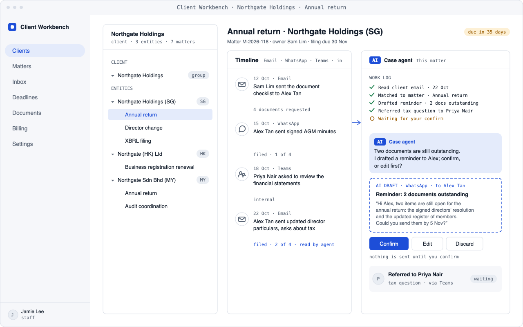
Task: Click the "due in 35 days" badge
Action: point(487,32)
